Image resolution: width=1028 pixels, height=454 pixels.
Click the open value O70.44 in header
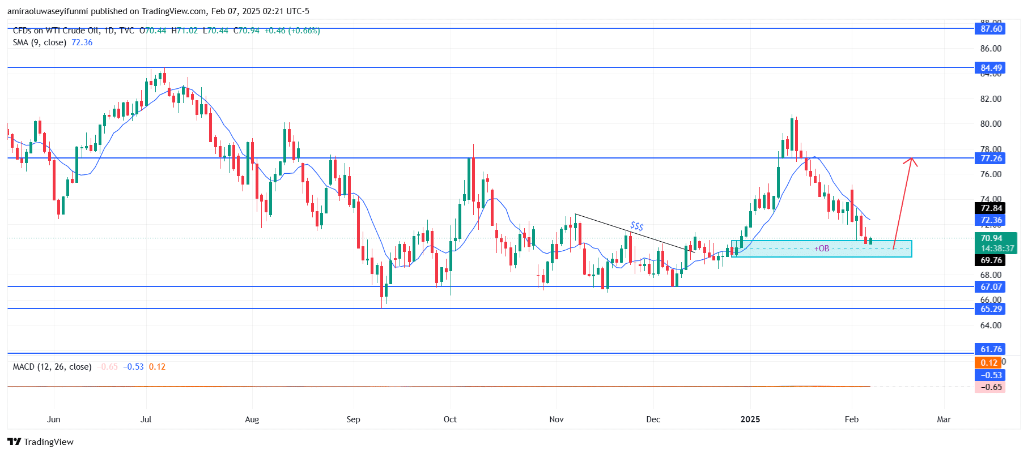click(153, 31)
